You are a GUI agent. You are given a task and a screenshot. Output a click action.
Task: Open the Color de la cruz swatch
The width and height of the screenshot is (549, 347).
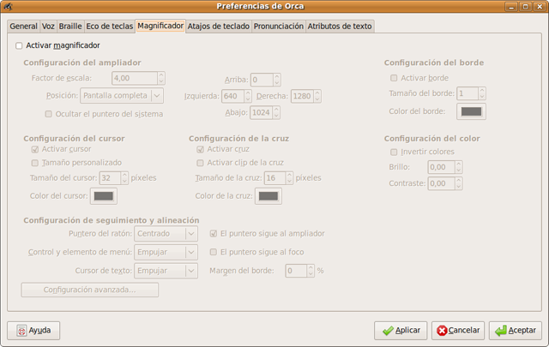[268, 197]
